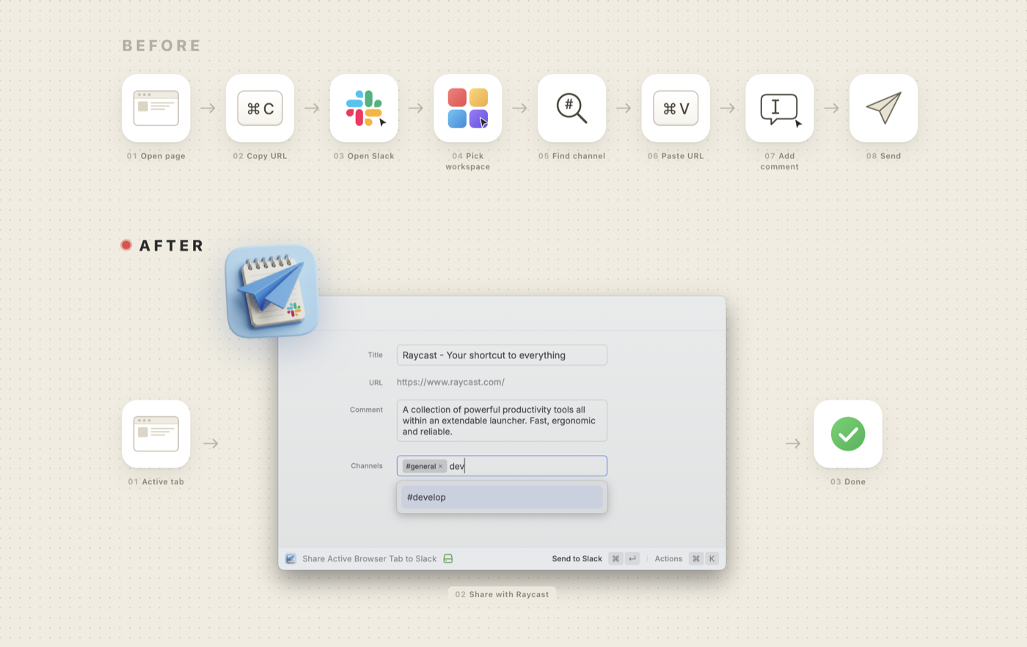The width and height of the screenshot is (1027, 647).
Task: Click the 05 Find channel label
Action: (572, 156)
